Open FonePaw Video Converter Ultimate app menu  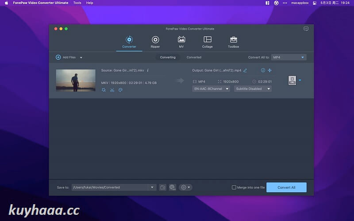tap(41, 3)
